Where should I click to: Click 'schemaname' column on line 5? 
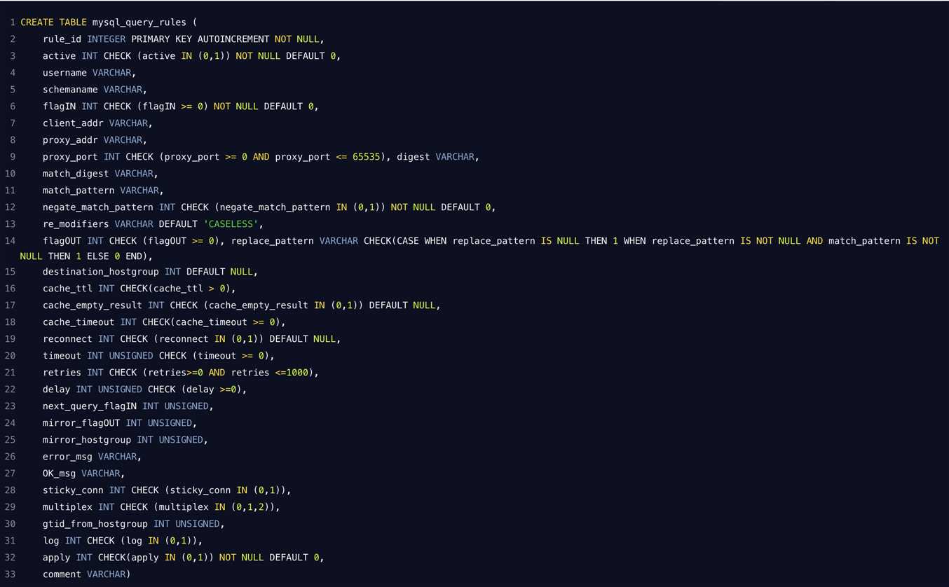point(70,90)
